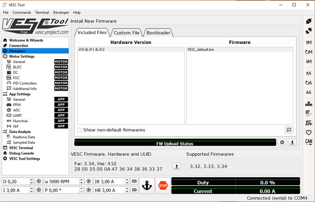Select VESC_default.bin firmware
The height and width of the screenshot is (202, 315).
[240, 49]
